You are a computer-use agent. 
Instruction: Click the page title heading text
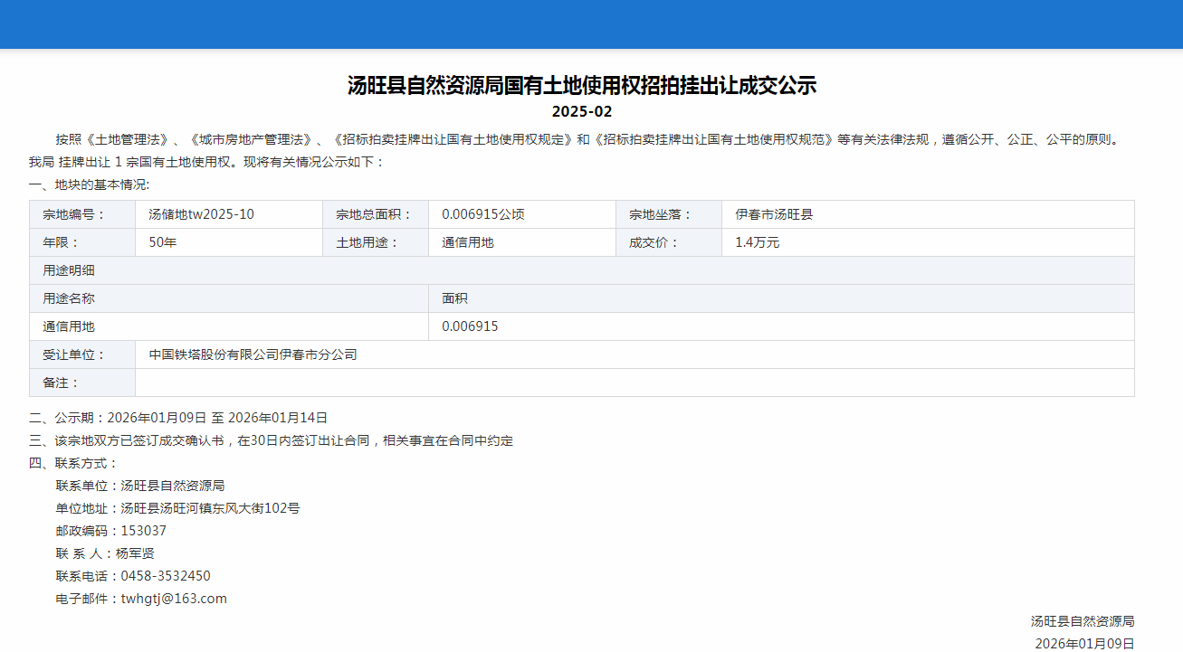coord(582,86)
